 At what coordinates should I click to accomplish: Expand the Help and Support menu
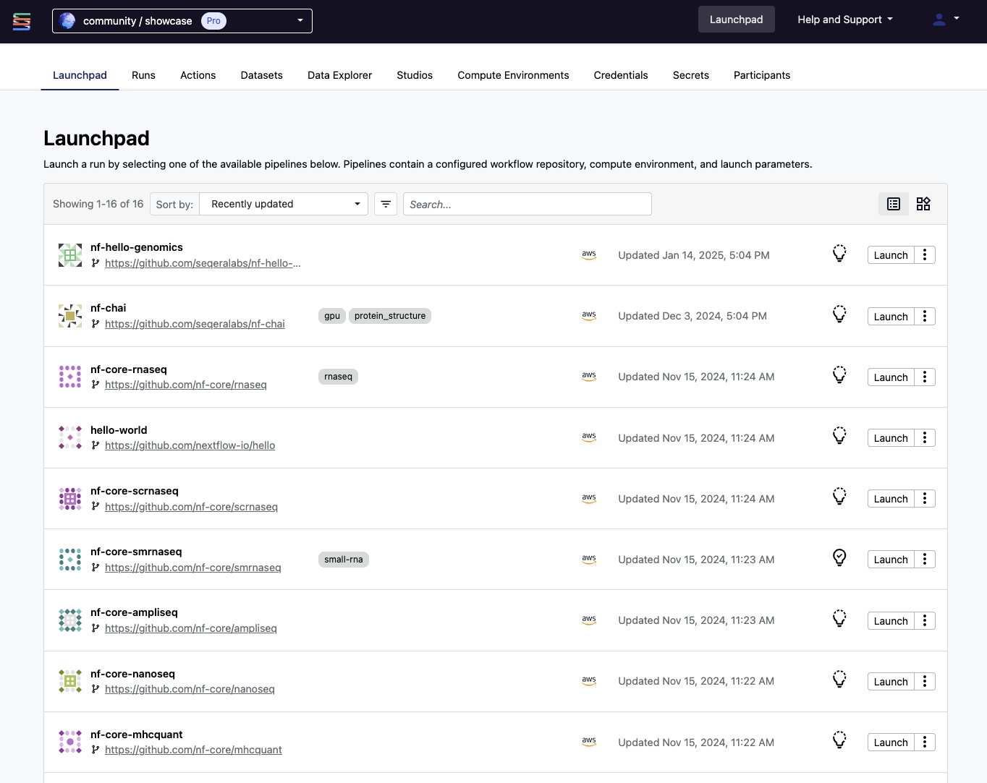844,20
